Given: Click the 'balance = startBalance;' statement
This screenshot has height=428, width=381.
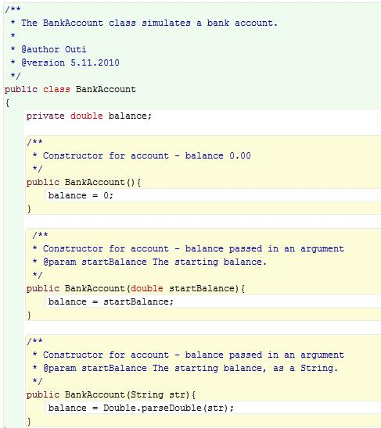Looking at the screenshot, I should [x=111, y=302].
